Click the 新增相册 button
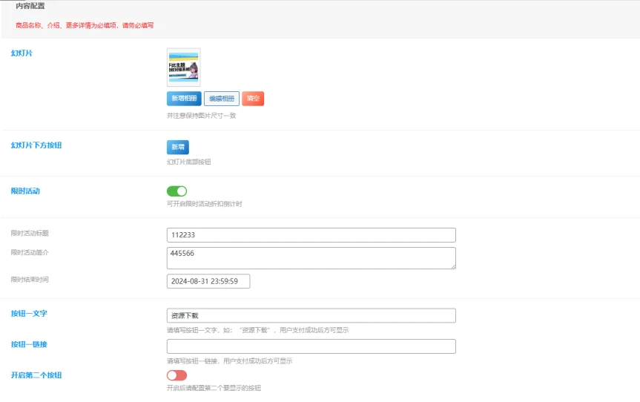Image resolution: width=640 pixels, height=402 pixels. 184,99
